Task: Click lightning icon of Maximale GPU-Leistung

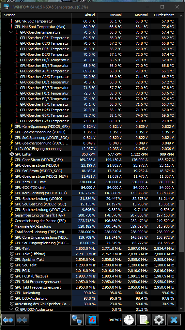Action: [x=12, y=226]
